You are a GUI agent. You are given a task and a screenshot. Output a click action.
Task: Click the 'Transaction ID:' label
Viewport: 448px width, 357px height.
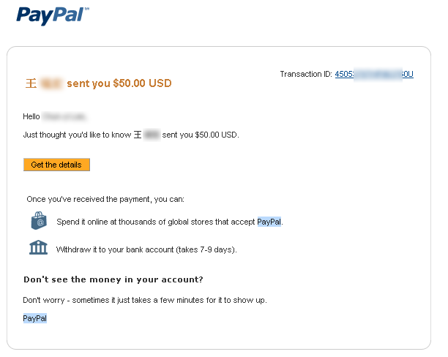coord(306,74)
